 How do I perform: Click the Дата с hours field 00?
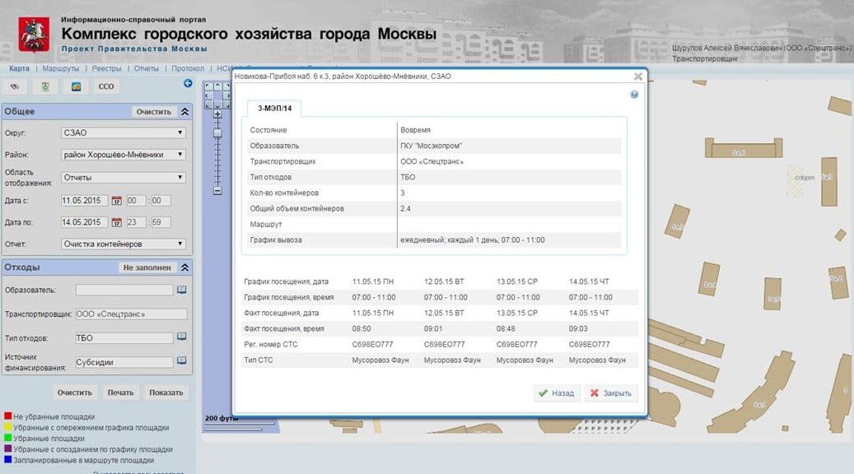pos(136,201)
